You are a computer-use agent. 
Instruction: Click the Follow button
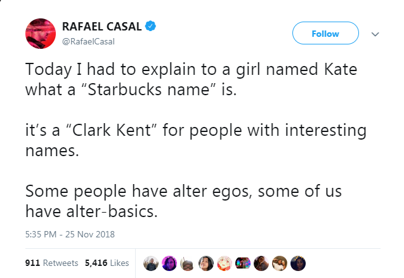(x=325, y=34)
